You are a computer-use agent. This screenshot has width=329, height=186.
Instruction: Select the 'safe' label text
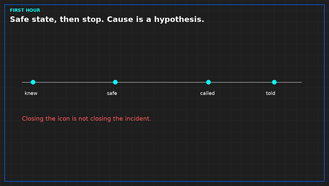112,93
